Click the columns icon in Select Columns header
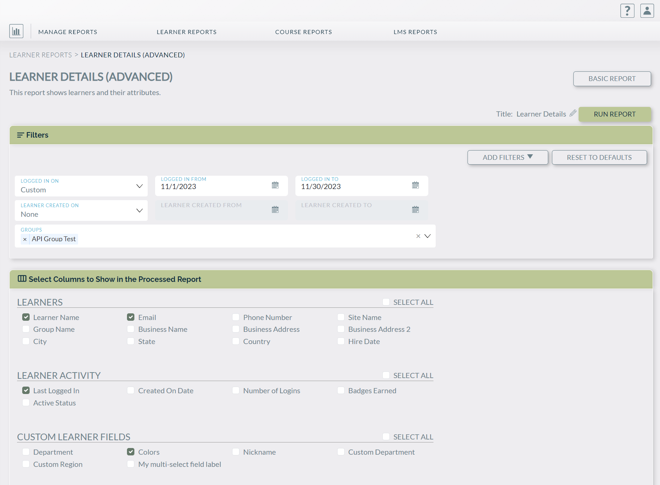Screen dimensions: 660x485 [x=22, y=279]
